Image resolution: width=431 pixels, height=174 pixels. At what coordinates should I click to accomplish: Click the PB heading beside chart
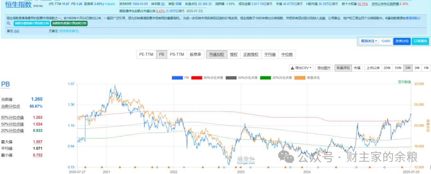6,84
